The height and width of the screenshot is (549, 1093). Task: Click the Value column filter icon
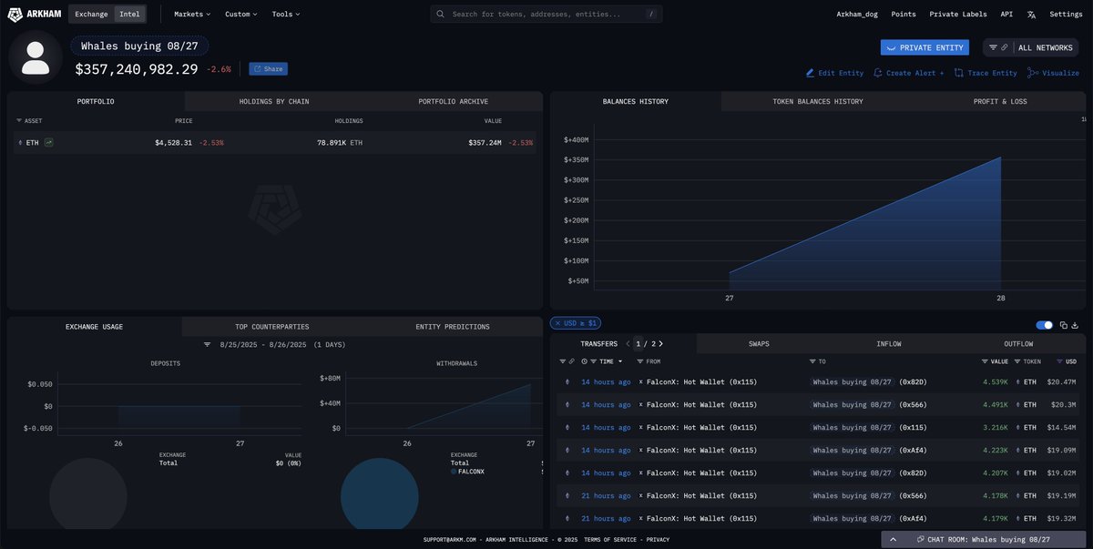point(984,361)
